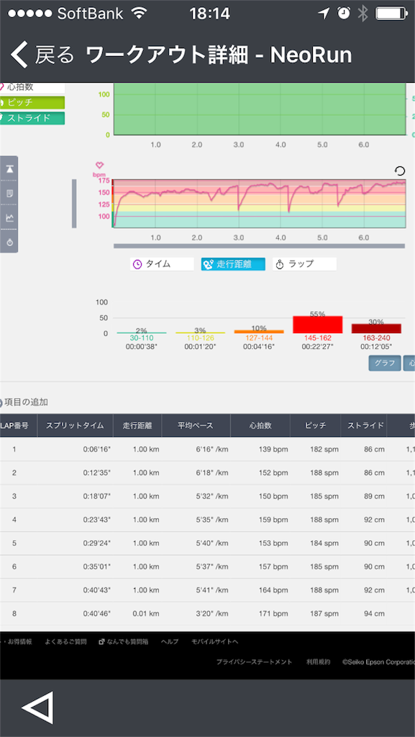Toggle the 心拍数 graph series

coord(32,87)
